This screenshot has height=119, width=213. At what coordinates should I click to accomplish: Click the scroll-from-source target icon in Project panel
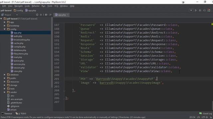click(37, 15)
